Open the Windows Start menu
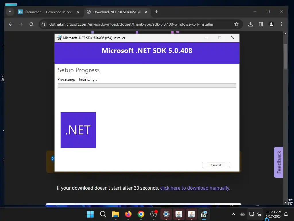The height and width of the screenshot is (221, 294). [90, 214]
